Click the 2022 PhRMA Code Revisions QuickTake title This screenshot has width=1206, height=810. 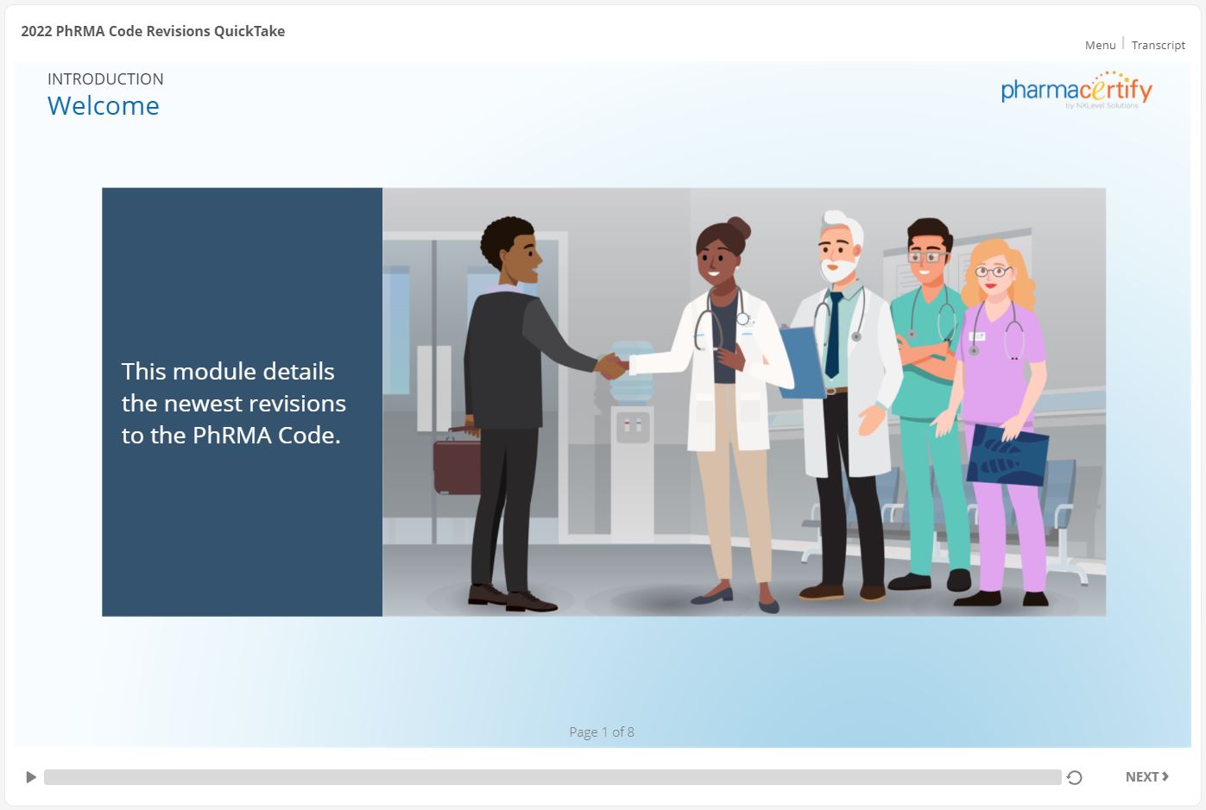click(153, 31)
